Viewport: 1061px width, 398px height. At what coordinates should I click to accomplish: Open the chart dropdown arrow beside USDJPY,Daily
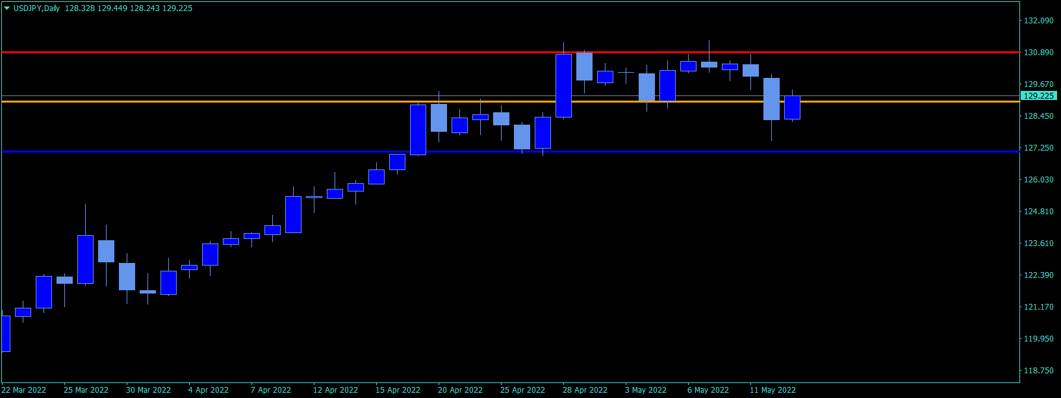(7, 8)
